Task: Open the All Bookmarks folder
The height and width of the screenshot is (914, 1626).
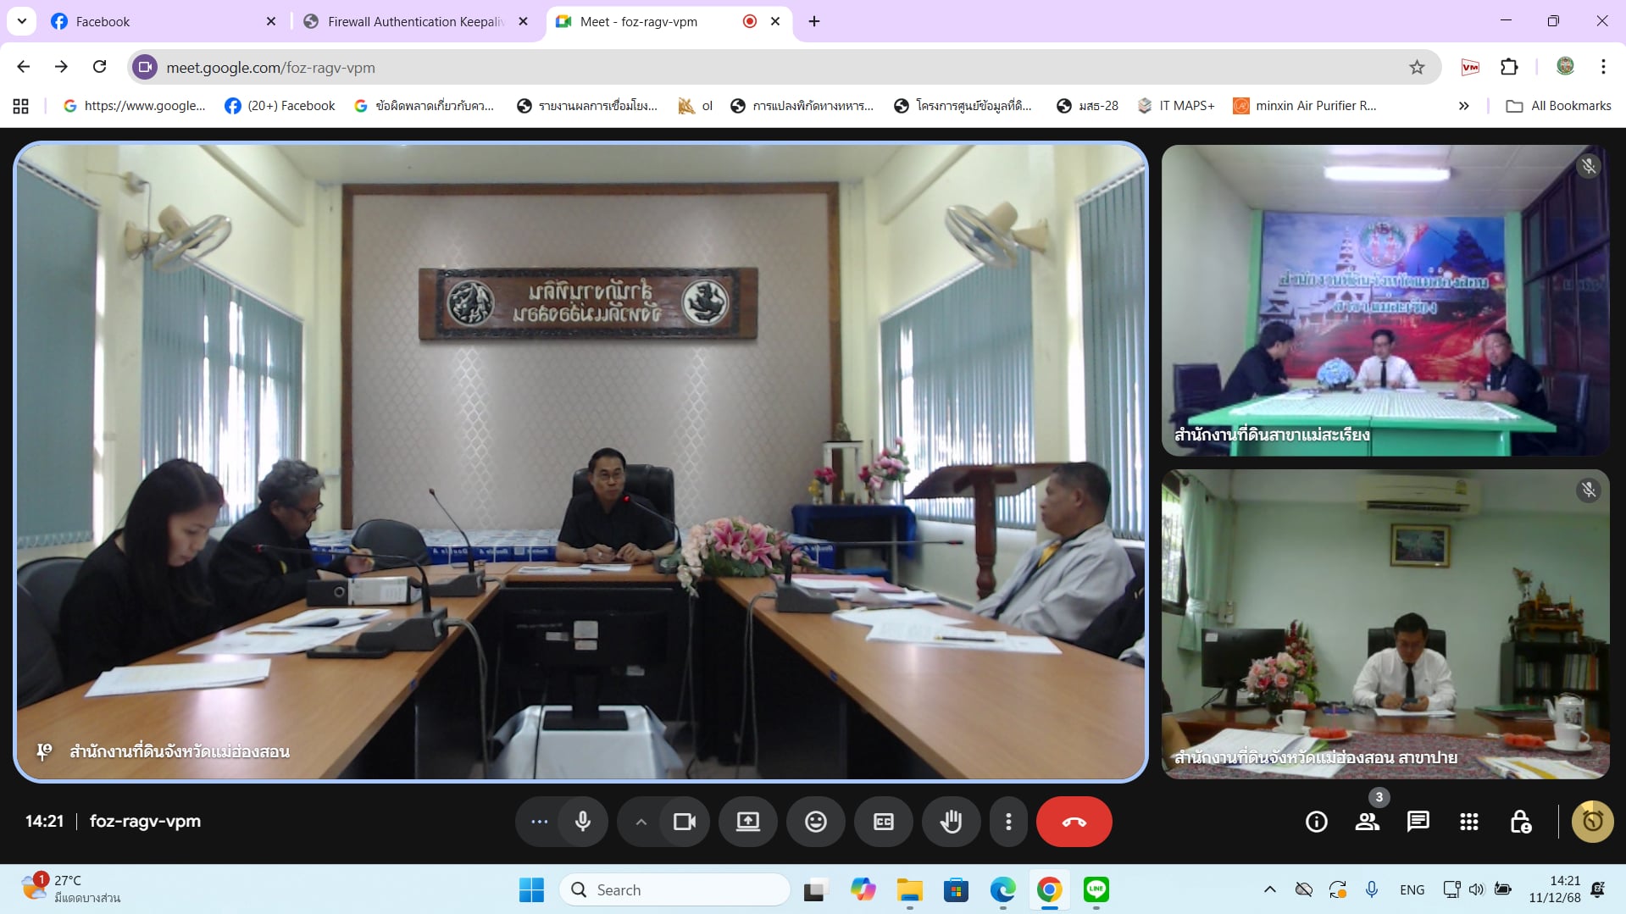Action: click(x=1559, y=106)
